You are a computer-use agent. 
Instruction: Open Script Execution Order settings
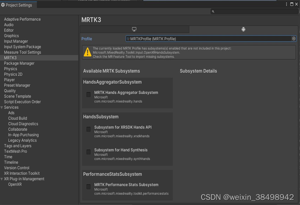click(x=22, y=102)
